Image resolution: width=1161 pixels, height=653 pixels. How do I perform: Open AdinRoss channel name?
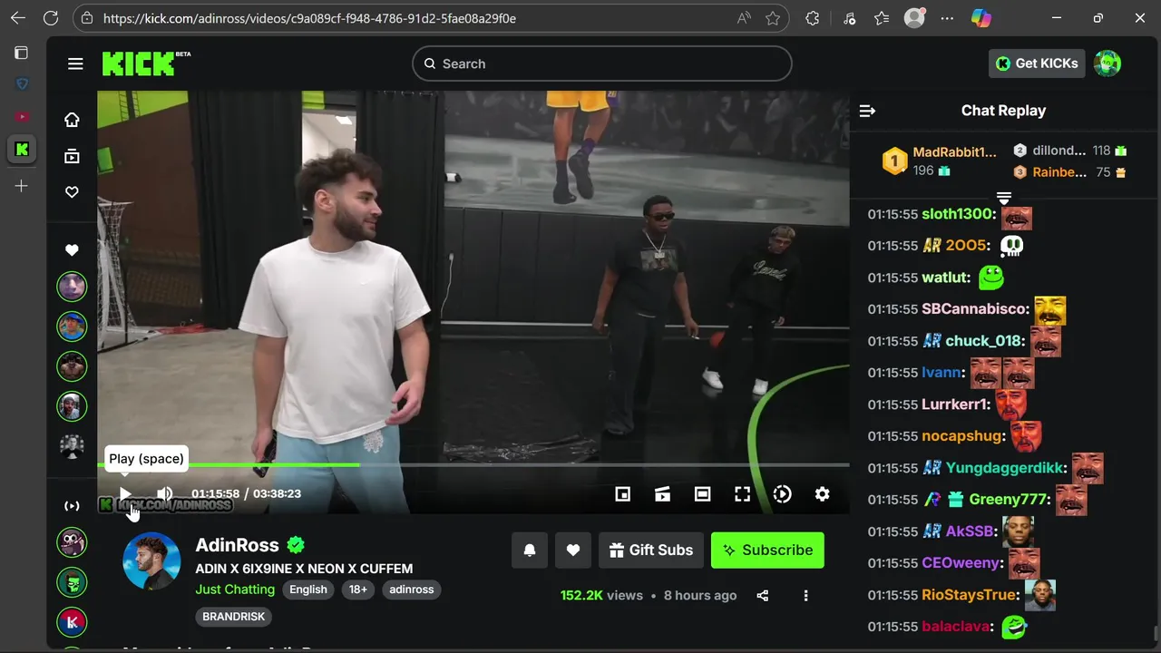coord(237,545)
